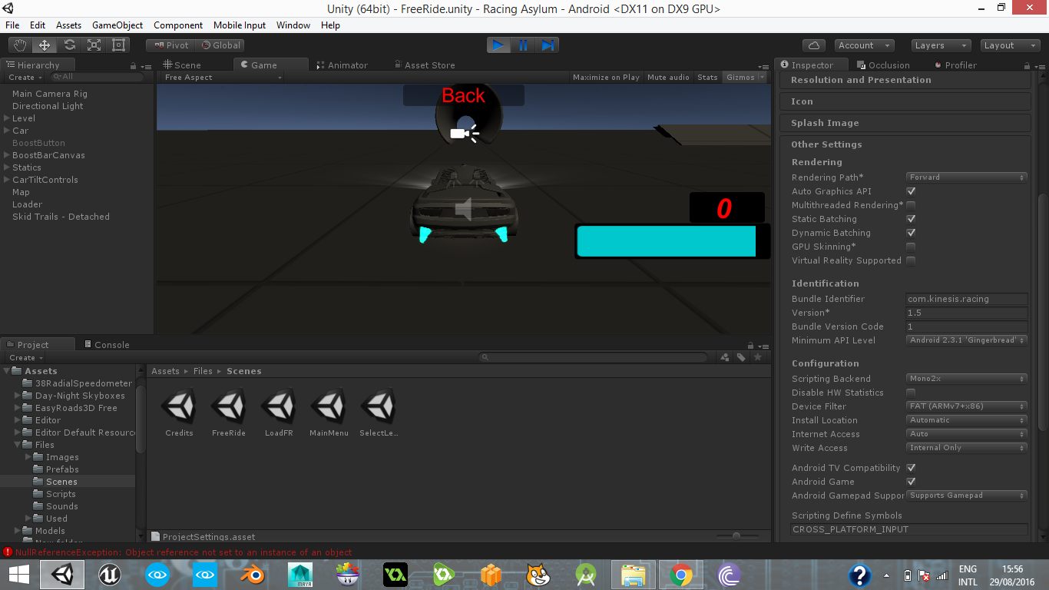
Task: Toggle Auto Graphics API checkbox
Action: point(911,191)
